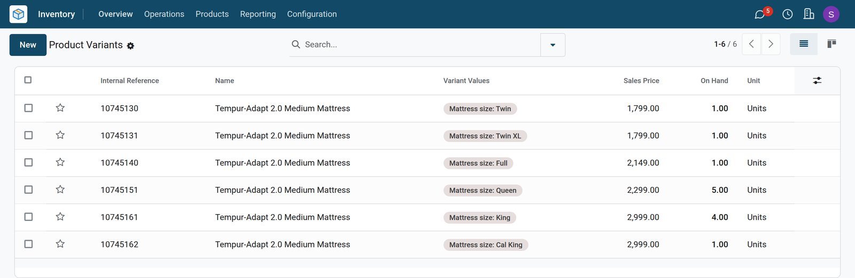The width and height of the screenshot is (855, 278).
Task: Switch to list view
Action: click(x=803, y=44)
